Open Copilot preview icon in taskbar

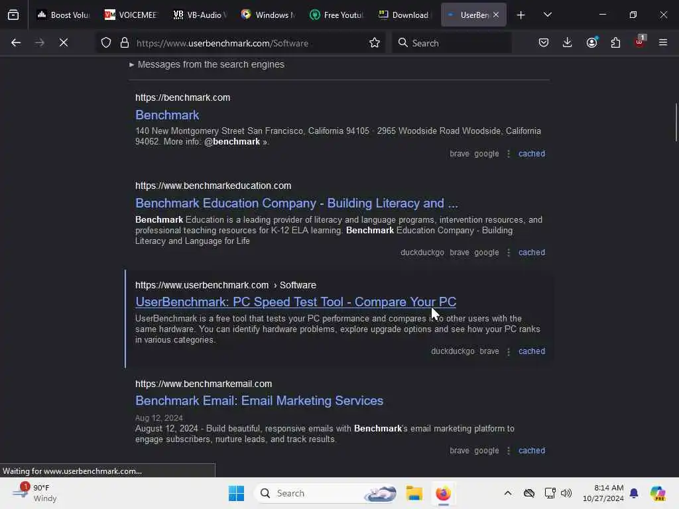pyautogui.click(x=658, y=493)
